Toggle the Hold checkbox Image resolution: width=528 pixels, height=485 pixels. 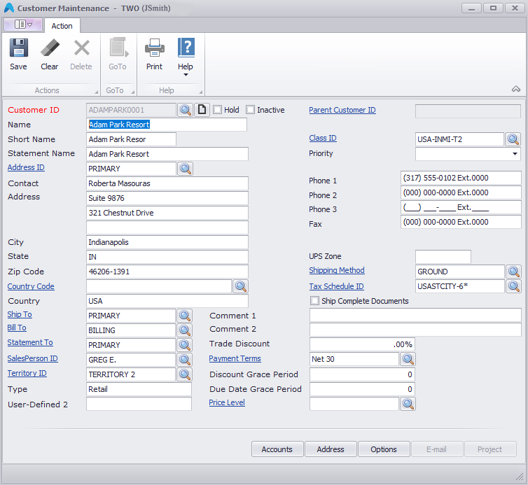[x=218, y=110]
